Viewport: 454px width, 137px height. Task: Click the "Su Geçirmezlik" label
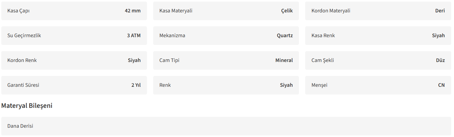click(x=24, y=36)
